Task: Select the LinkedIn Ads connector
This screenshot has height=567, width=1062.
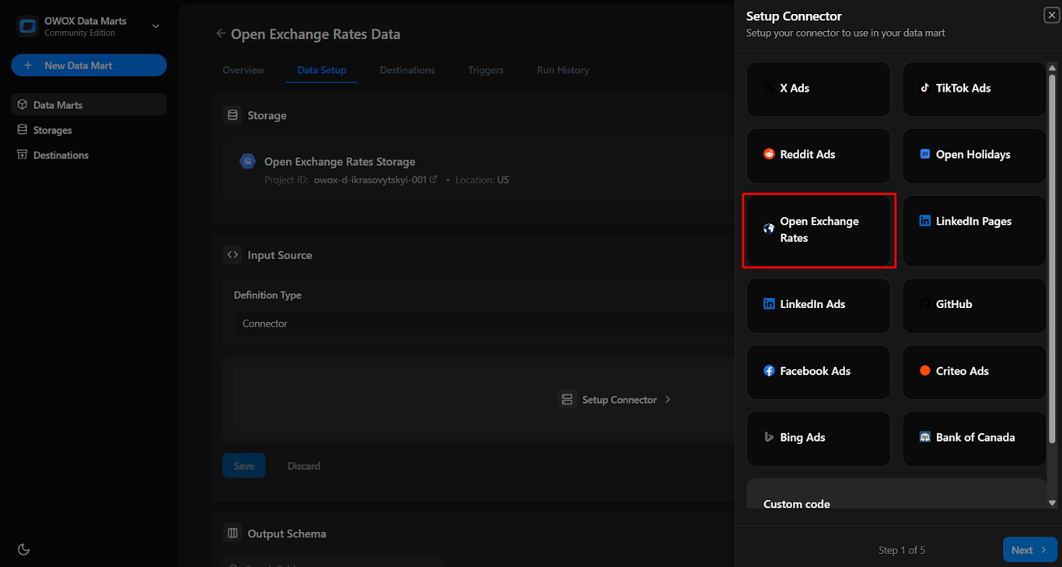Action: tap(819, 305)
